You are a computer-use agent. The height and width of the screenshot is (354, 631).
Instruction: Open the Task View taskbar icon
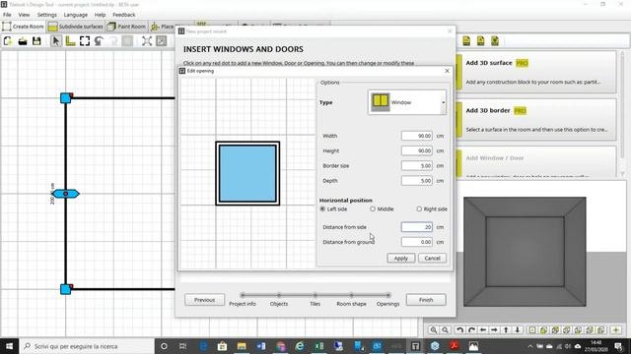click(x=182, y=346)
